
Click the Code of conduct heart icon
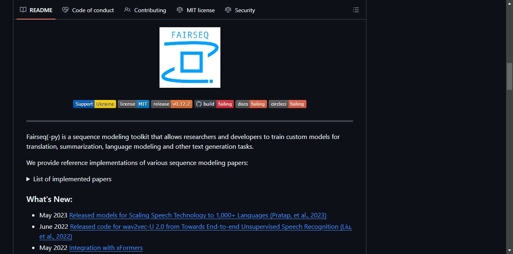coord(65,10)
